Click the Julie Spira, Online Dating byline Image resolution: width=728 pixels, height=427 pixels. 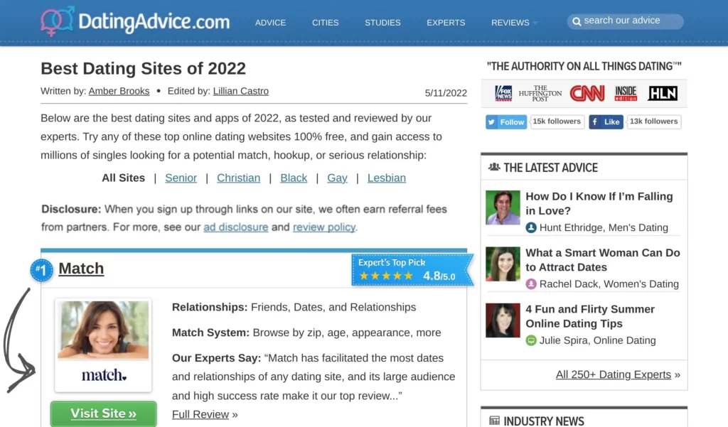tap(597, 340)
